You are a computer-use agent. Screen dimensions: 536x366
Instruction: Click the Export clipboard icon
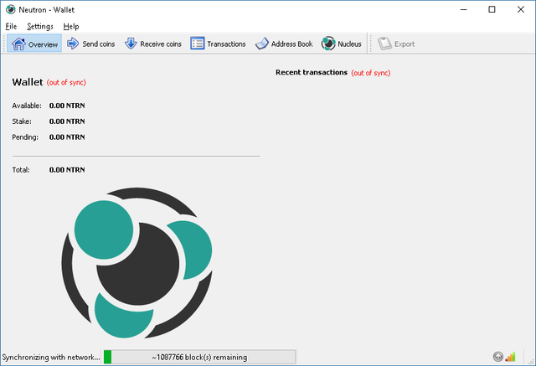(384, 44)
